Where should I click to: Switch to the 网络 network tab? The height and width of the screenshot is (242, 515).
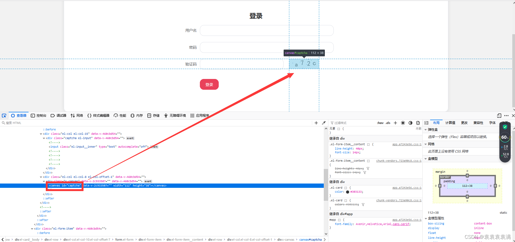[x=77, y=116]
